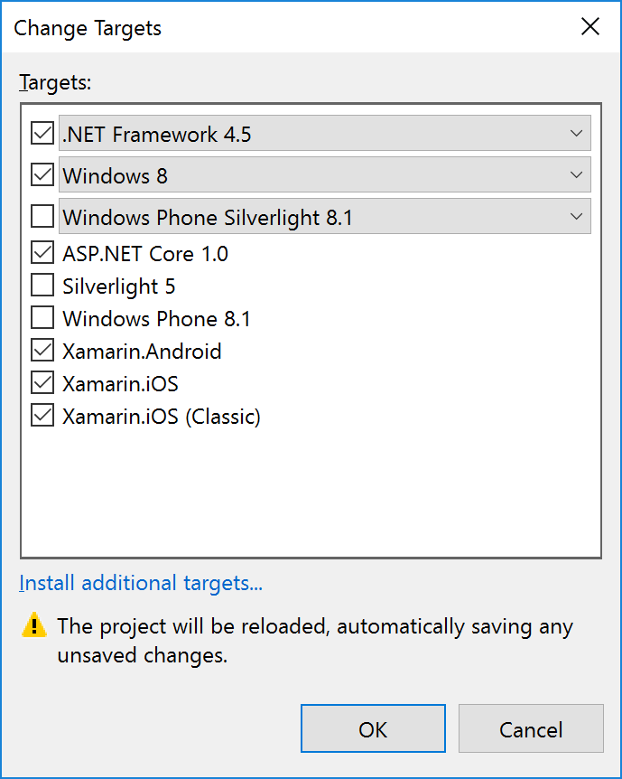
Task: Click the Silverlight 5 label text
Action: tap(119, 286)
